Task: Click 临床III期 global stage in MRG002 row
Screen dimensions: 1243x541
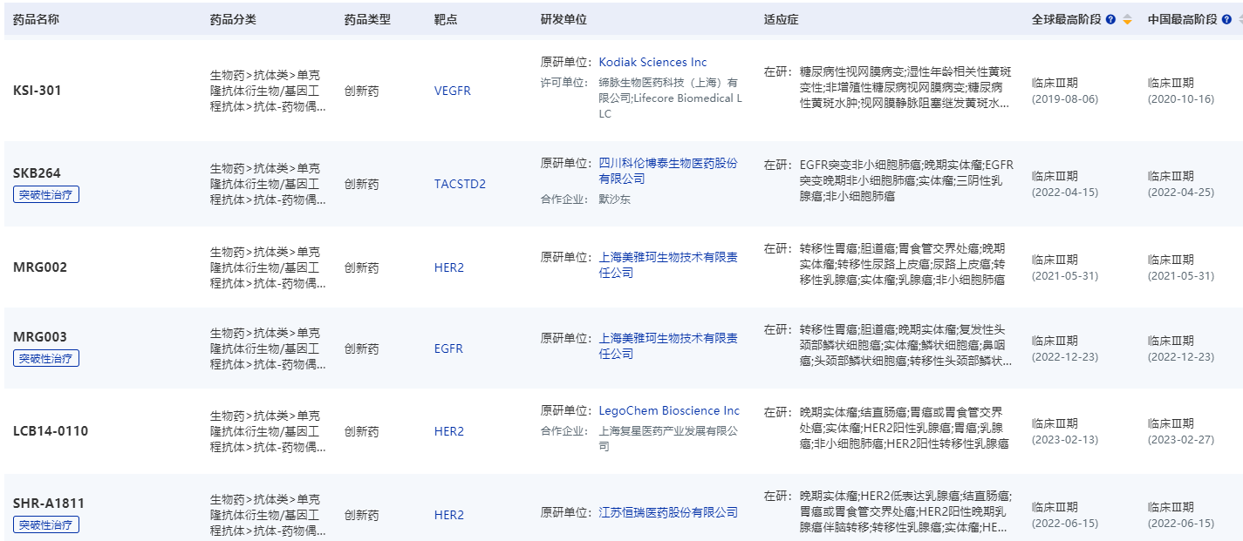Action: (x=1055, y=260)
